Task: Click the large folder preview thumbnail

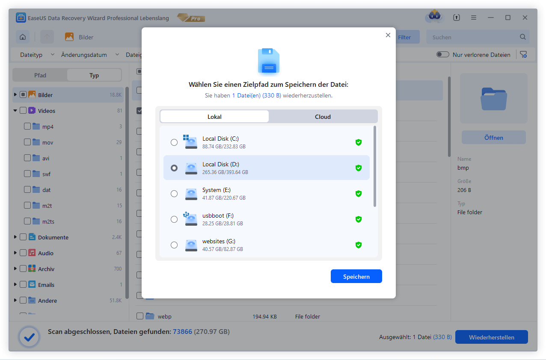Action: point(493,99)
